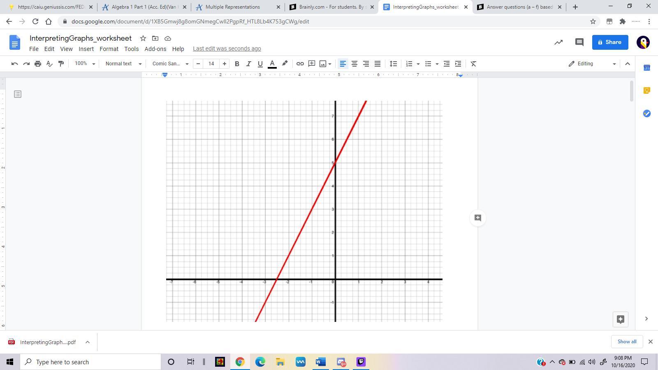Click Show all downloads button
This screenshot has height=370, width=658.
tap(627, 342)
